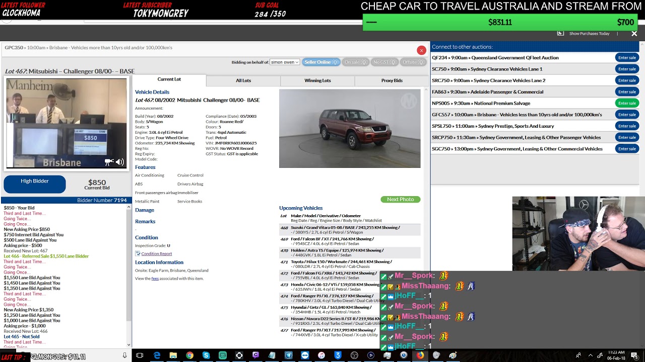Enter the NPS005 National Premium Salvage sale
The height and width of the screenshot is (362, 645).
(x=627, y=103)
